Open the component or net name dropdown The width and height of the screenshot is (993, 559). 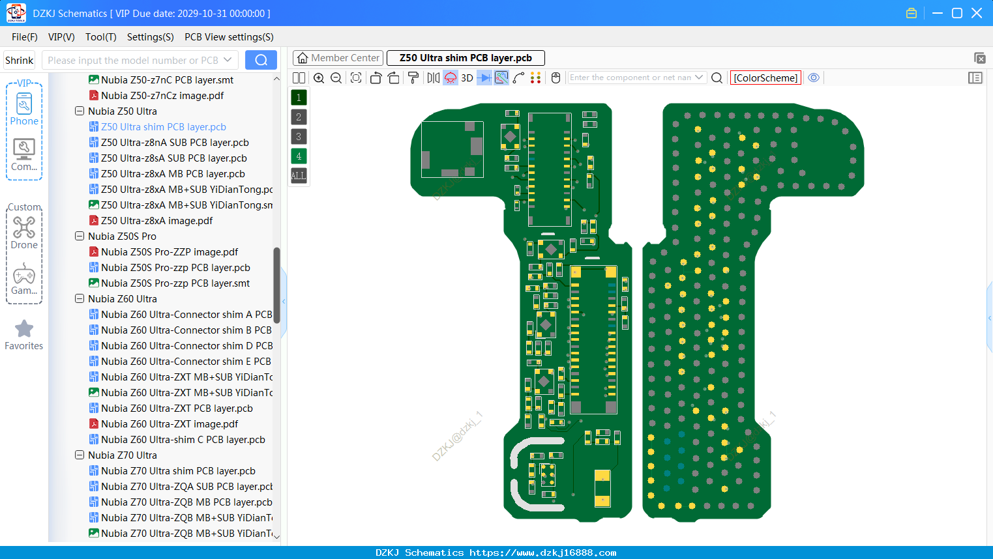click(x=700, y=78)
